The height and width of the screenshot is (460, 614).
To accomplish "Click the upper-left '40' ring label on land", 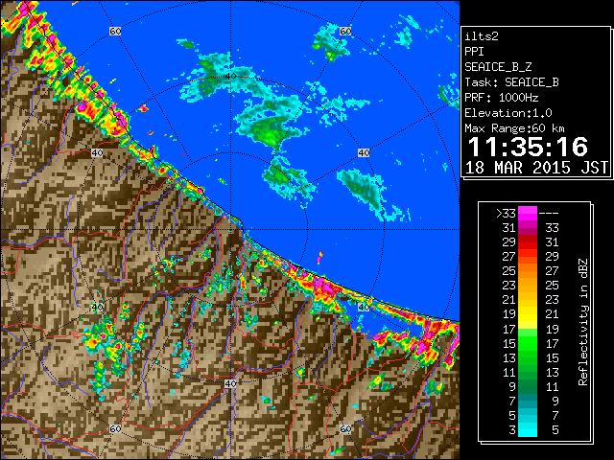I will [97, 153].
